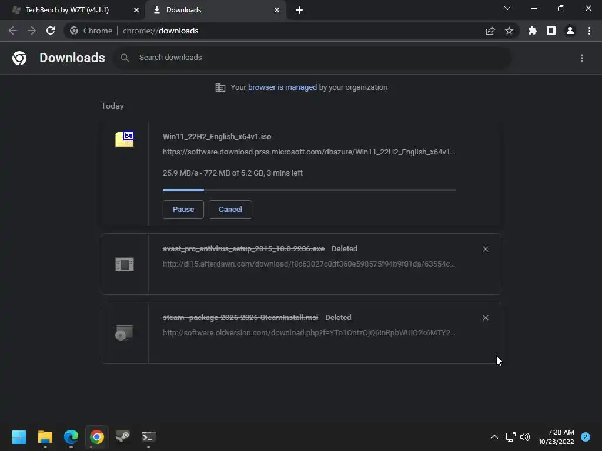Open the Extensions puzzle icon
Viewport: 602px width, 451px height.
click(x=533, y=31)
